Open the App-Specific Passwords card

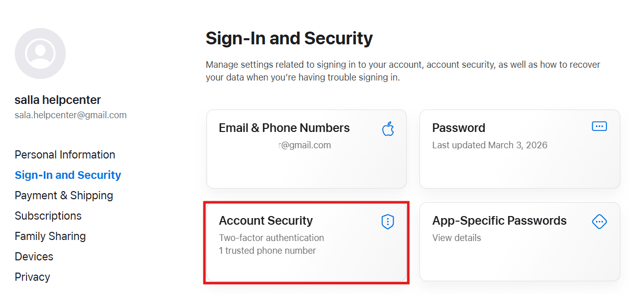(499, 221)
